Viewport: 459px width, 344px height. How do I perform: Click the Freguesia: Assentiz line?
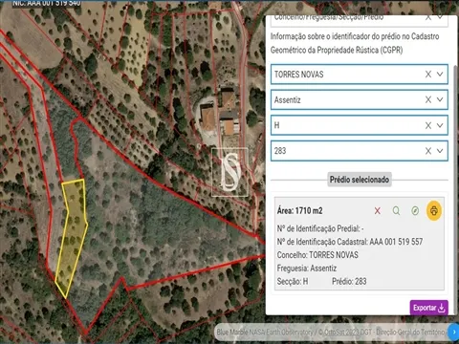click(x=307, y=269)
